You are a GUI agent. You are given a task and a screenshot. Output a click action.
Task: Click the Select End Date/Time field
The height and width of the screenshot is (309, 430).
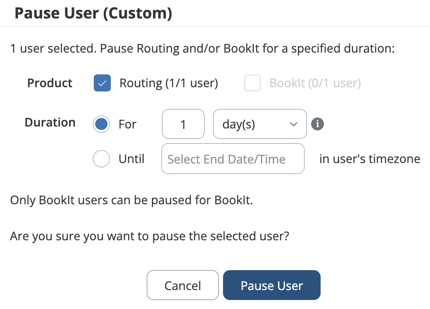click(x=233, y=159)
